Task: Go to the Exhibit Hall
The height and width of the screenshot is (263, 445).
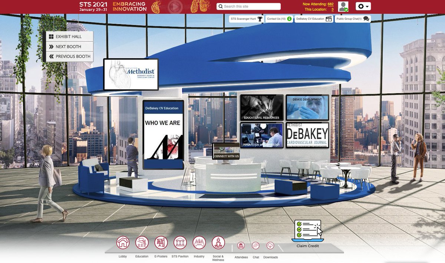Action: (x=69, y=37)
